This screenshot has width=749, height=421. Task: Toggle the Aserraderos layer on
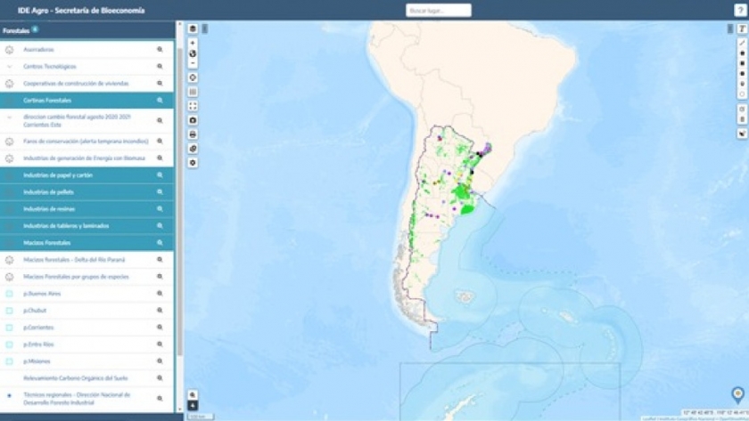pyautogui.click(x=9, y=50)
